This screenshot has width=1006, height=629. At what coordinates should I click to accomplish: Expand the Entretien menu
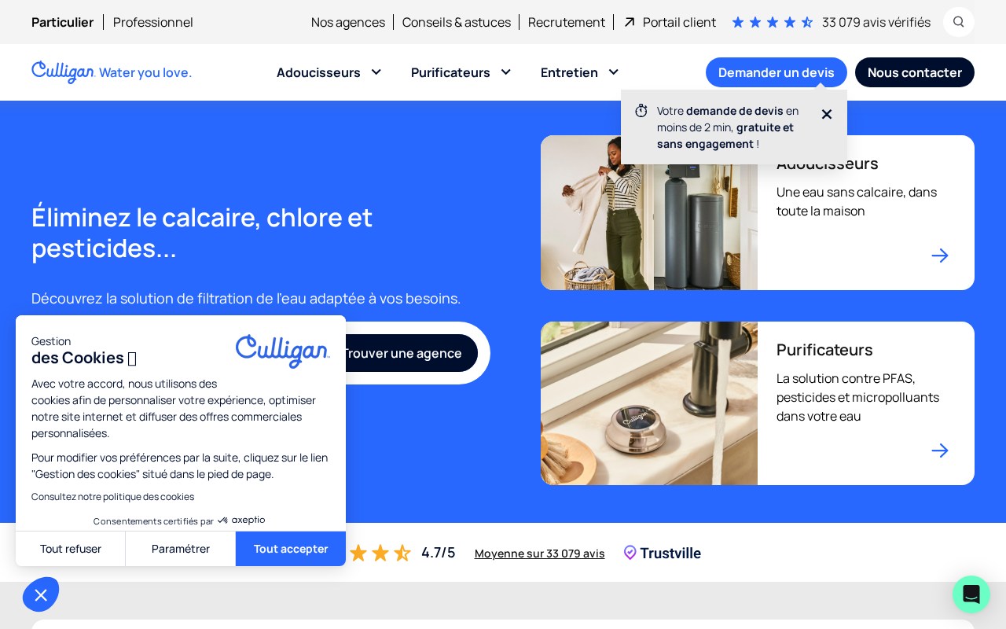click(580, 72)
